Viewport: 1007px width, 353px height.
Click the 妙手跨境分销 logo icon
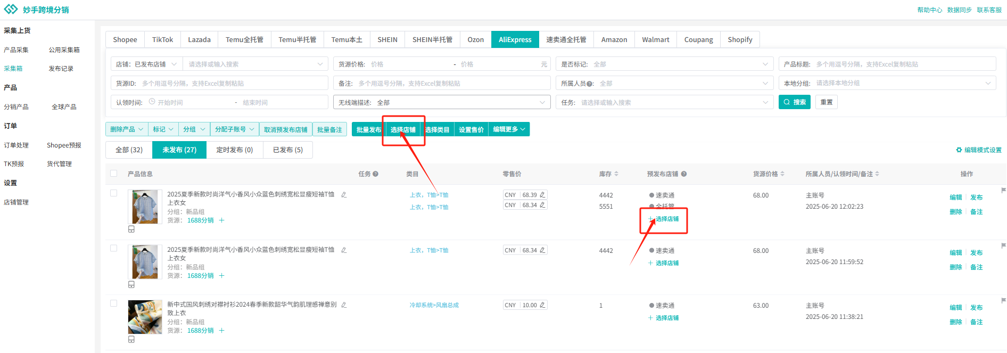click(11, 10)
